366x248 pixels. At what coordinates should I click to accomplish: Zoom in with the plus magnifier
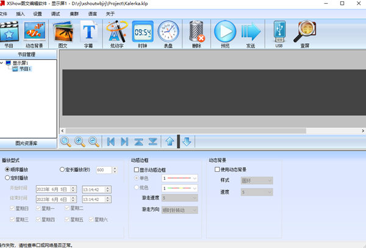79,141
